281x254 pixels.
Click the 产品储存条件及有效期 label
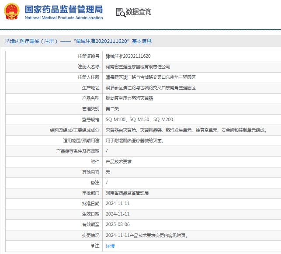(x=78, y=151)
